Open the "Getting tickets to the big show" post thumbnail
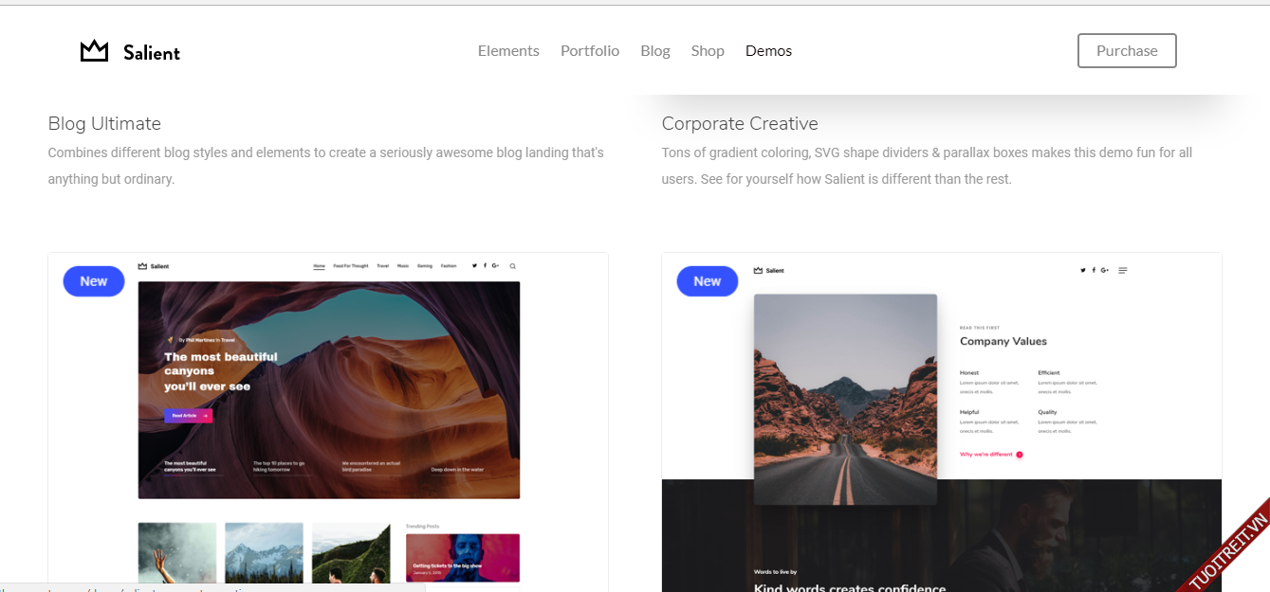Viewport: 1270px width, 592px height. [x=462, y=558]
